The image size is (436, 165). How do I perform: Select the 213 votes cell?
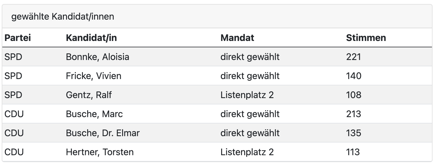(353, 114)
